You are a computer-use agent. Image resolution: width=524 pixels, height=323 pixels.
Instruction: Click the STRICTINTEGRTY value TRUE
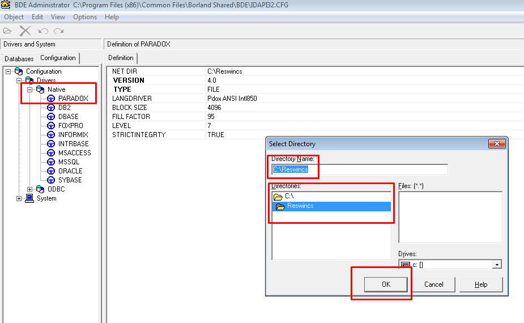pos(216,134)
